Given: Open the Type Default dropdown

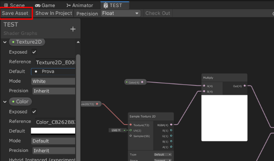Looking at the screenshot, I should [x=163, y=154].
